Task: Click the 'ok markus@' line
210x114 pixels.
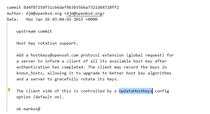Action: point(28,109)
